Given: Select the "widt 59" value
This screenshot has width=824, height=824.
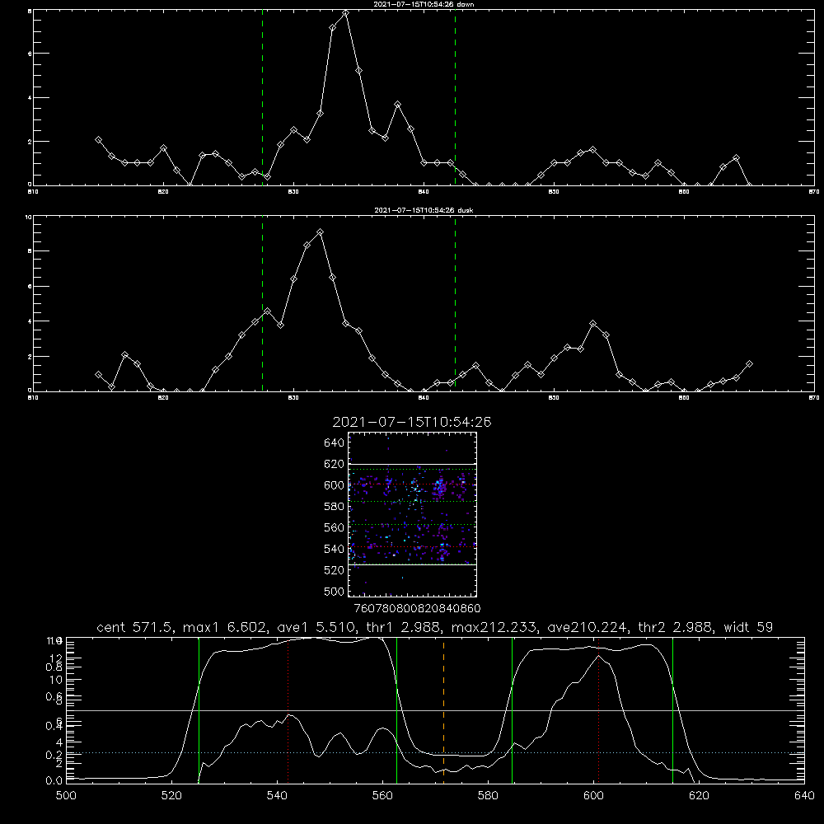Looking at the screenshot, I should [x=748, y=627].
